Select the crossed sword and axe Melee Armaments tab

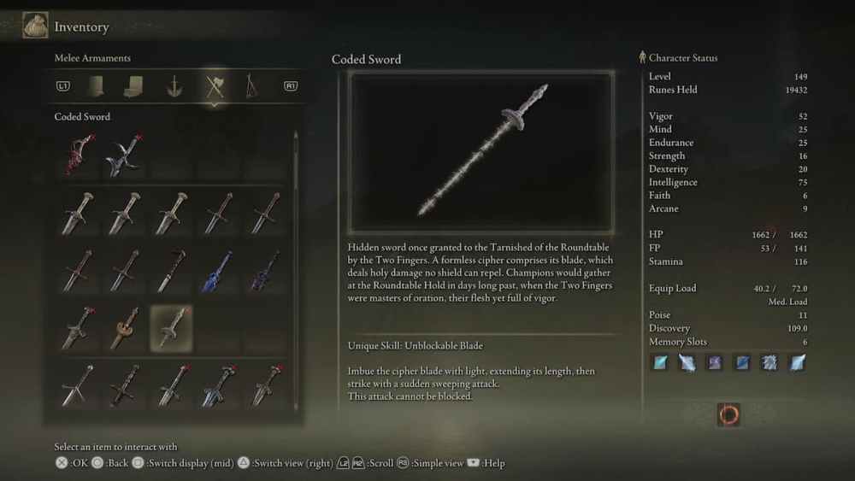coord(215,86)
